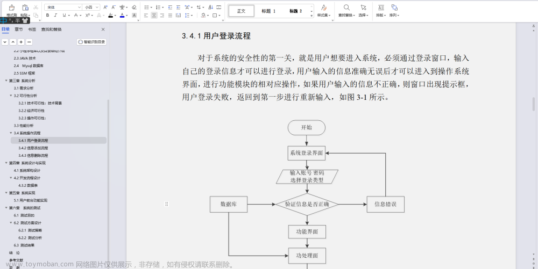Go to outline entry 6.3 测试结果
Image resolution: width=538 pixels, height=269 pixels.
click(x=24, y=245)
